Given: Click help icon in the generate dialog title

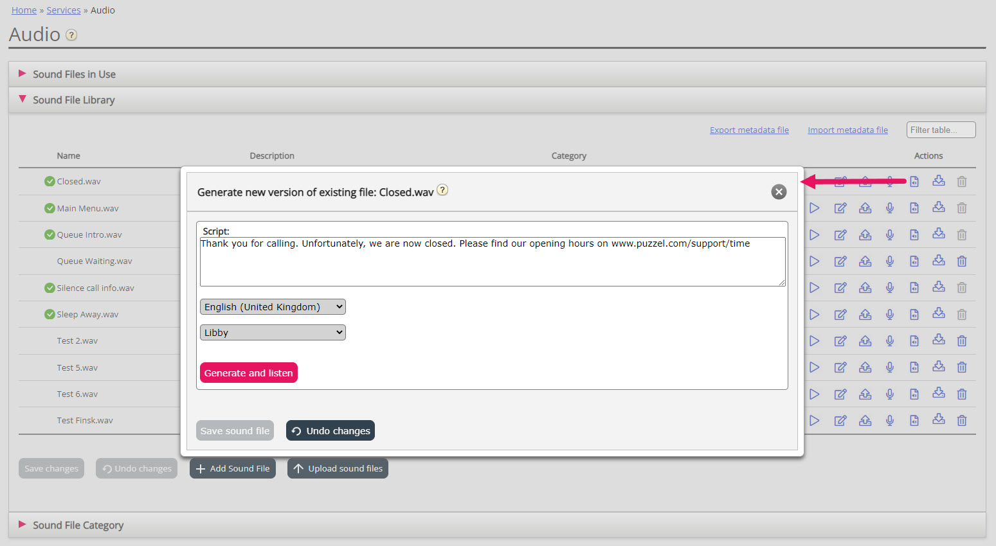Looking at the screenshot, I should [x=442, y=190].
